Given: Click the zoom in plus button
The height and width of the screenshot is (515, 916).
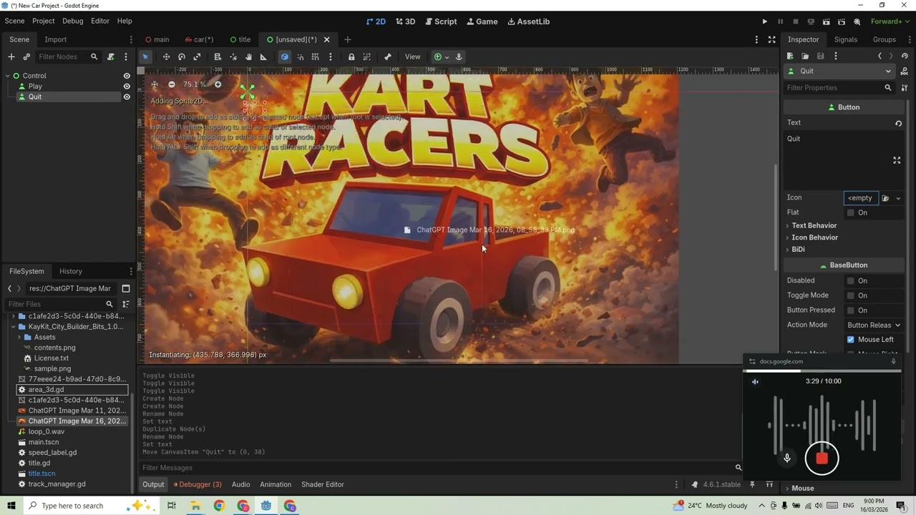Looking at the screenshot, I should tap(218, 84).
